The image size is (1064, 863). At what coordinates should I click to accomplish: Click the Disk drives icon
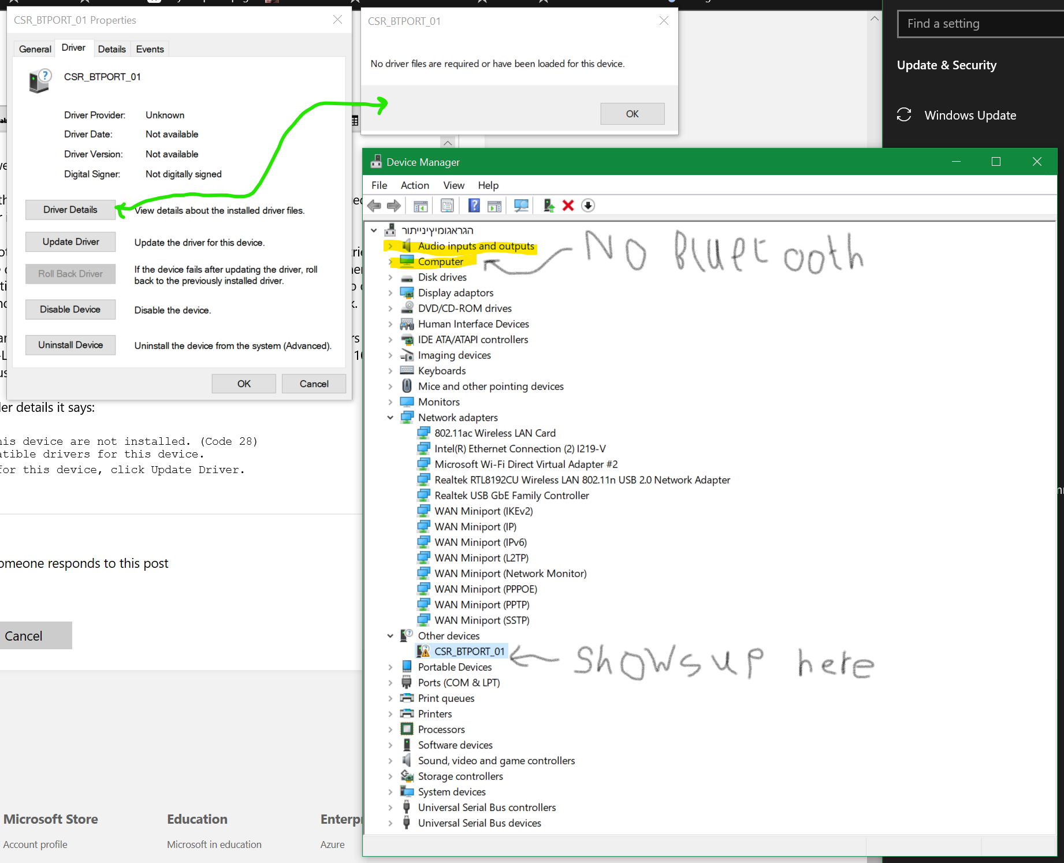coord(407,277)
